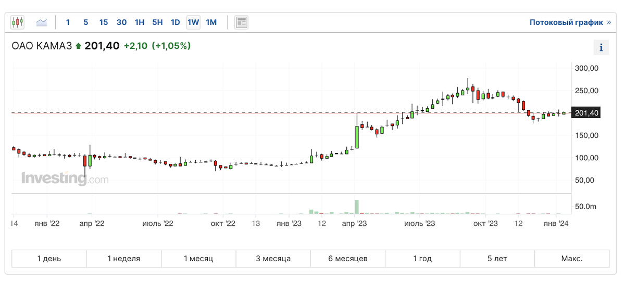Click the окт '22 date label

click(x=223, y=223)
